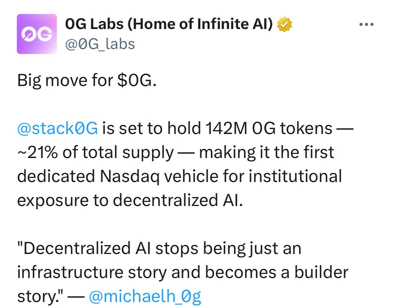Click the "~21% of total supply" text
The width and height of the screenshot is (393, 306).
point(95,152)
